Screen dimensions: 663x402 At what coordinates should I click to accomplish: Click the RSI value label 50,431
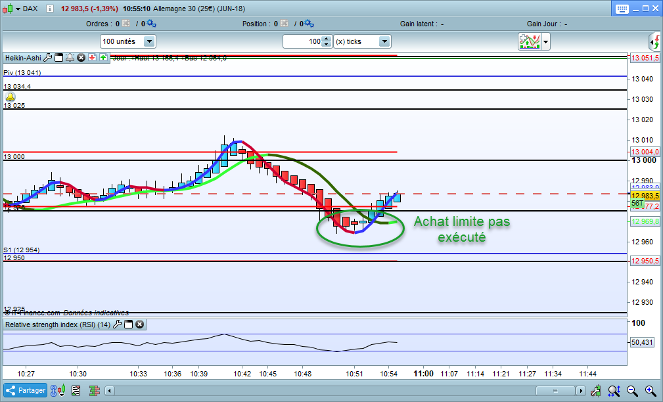click(642, 342)
